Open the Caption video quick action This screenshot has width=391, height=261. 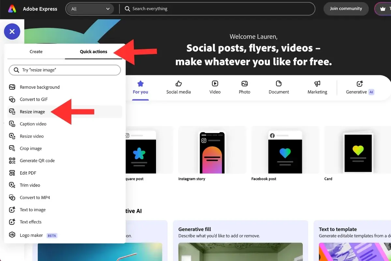[33, 124]
